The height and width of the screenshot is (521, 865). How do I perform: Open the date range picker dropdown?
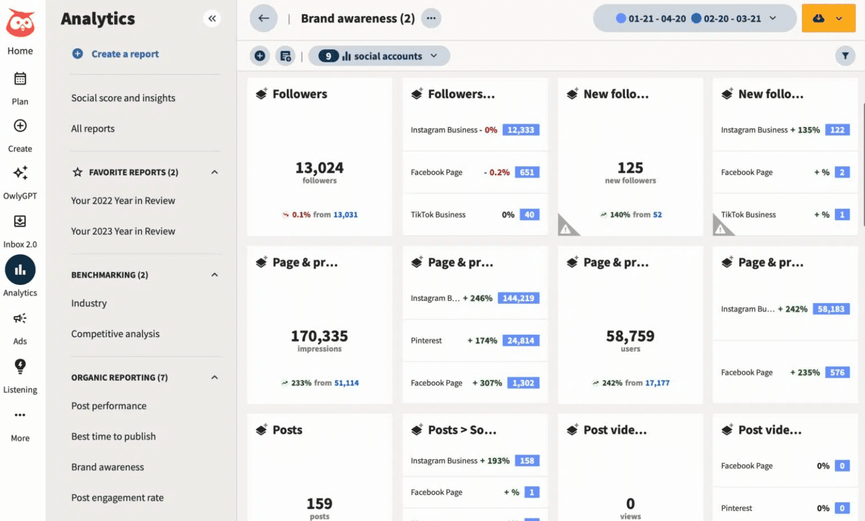coord(695,19)
